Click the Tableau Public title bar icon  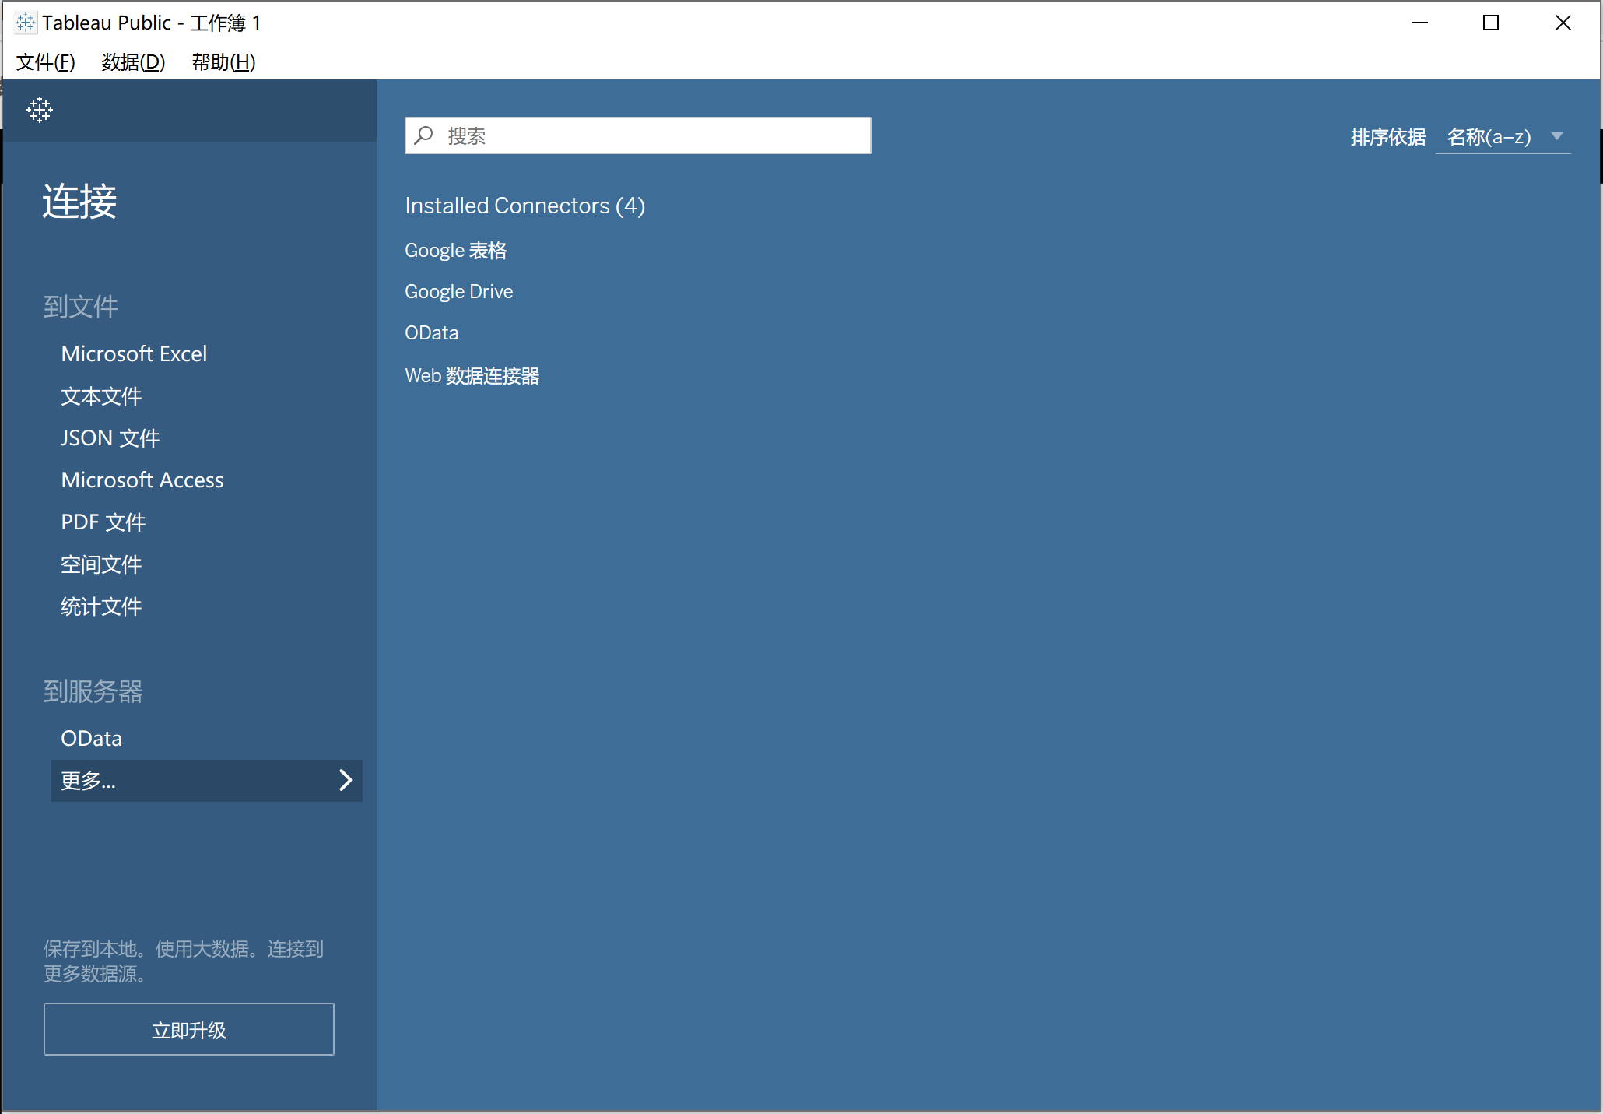tap(25, 23)
